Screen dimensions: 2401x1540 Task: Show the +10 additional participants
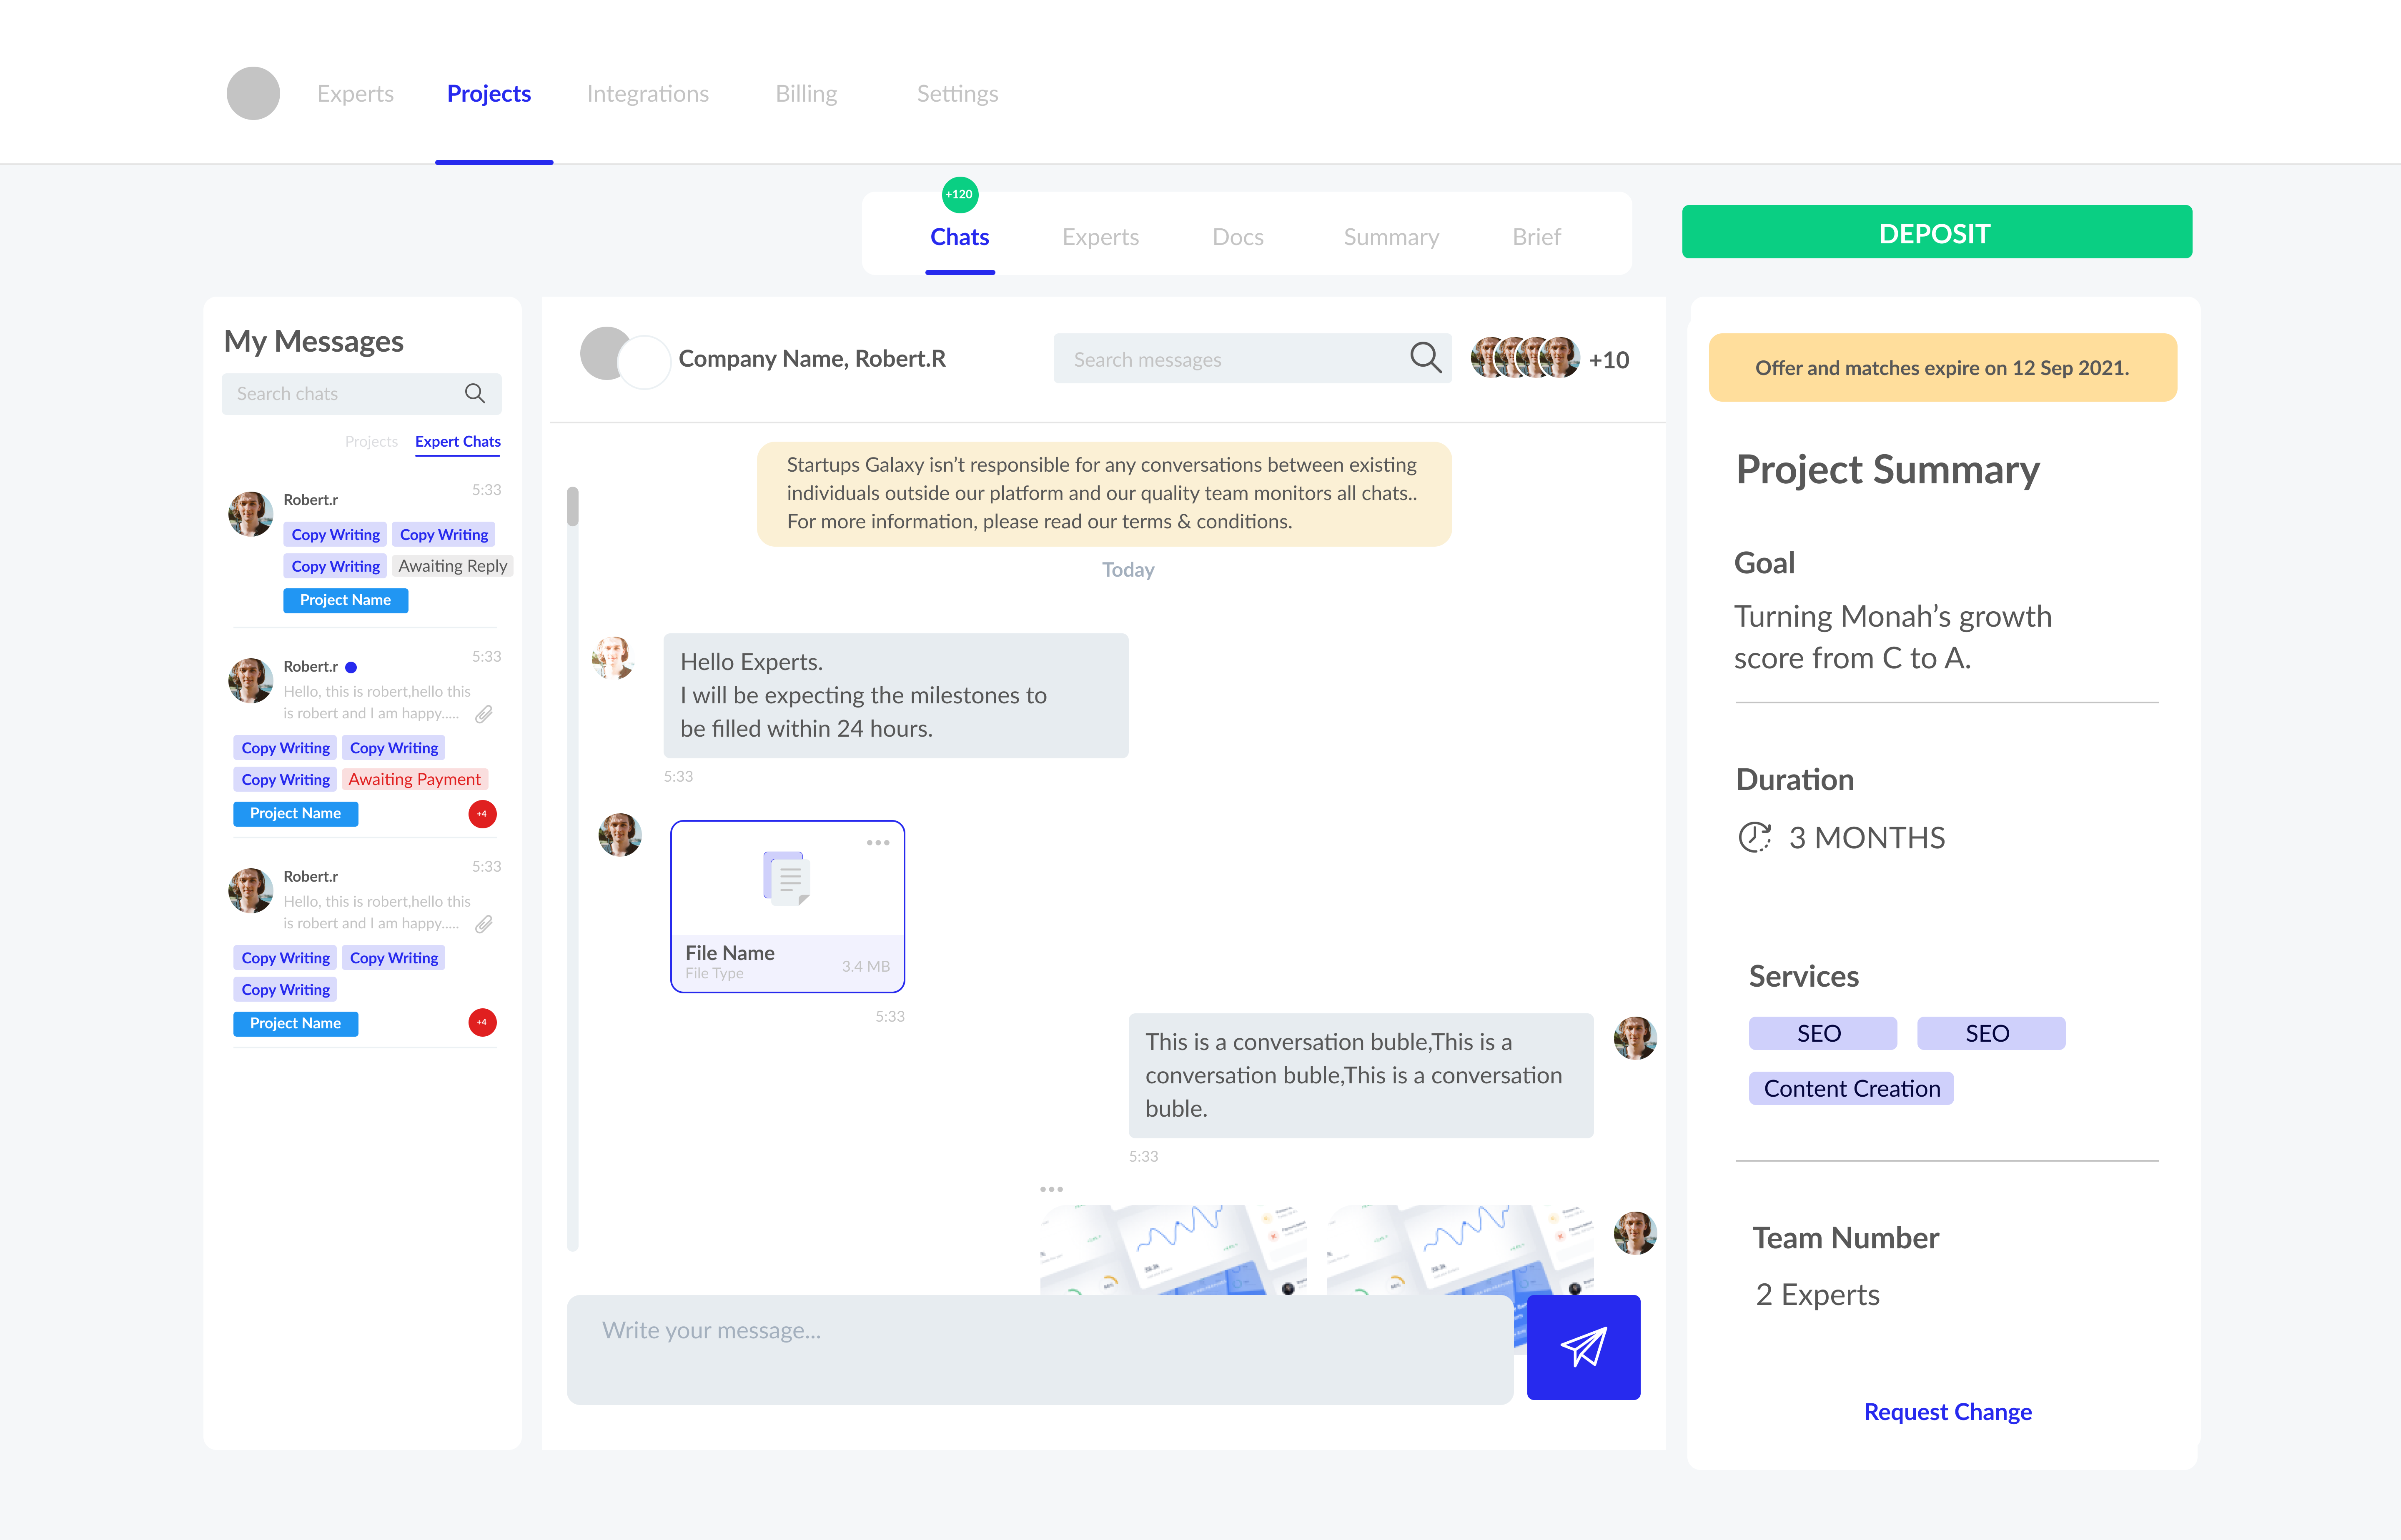click(x=1609, y=359)
